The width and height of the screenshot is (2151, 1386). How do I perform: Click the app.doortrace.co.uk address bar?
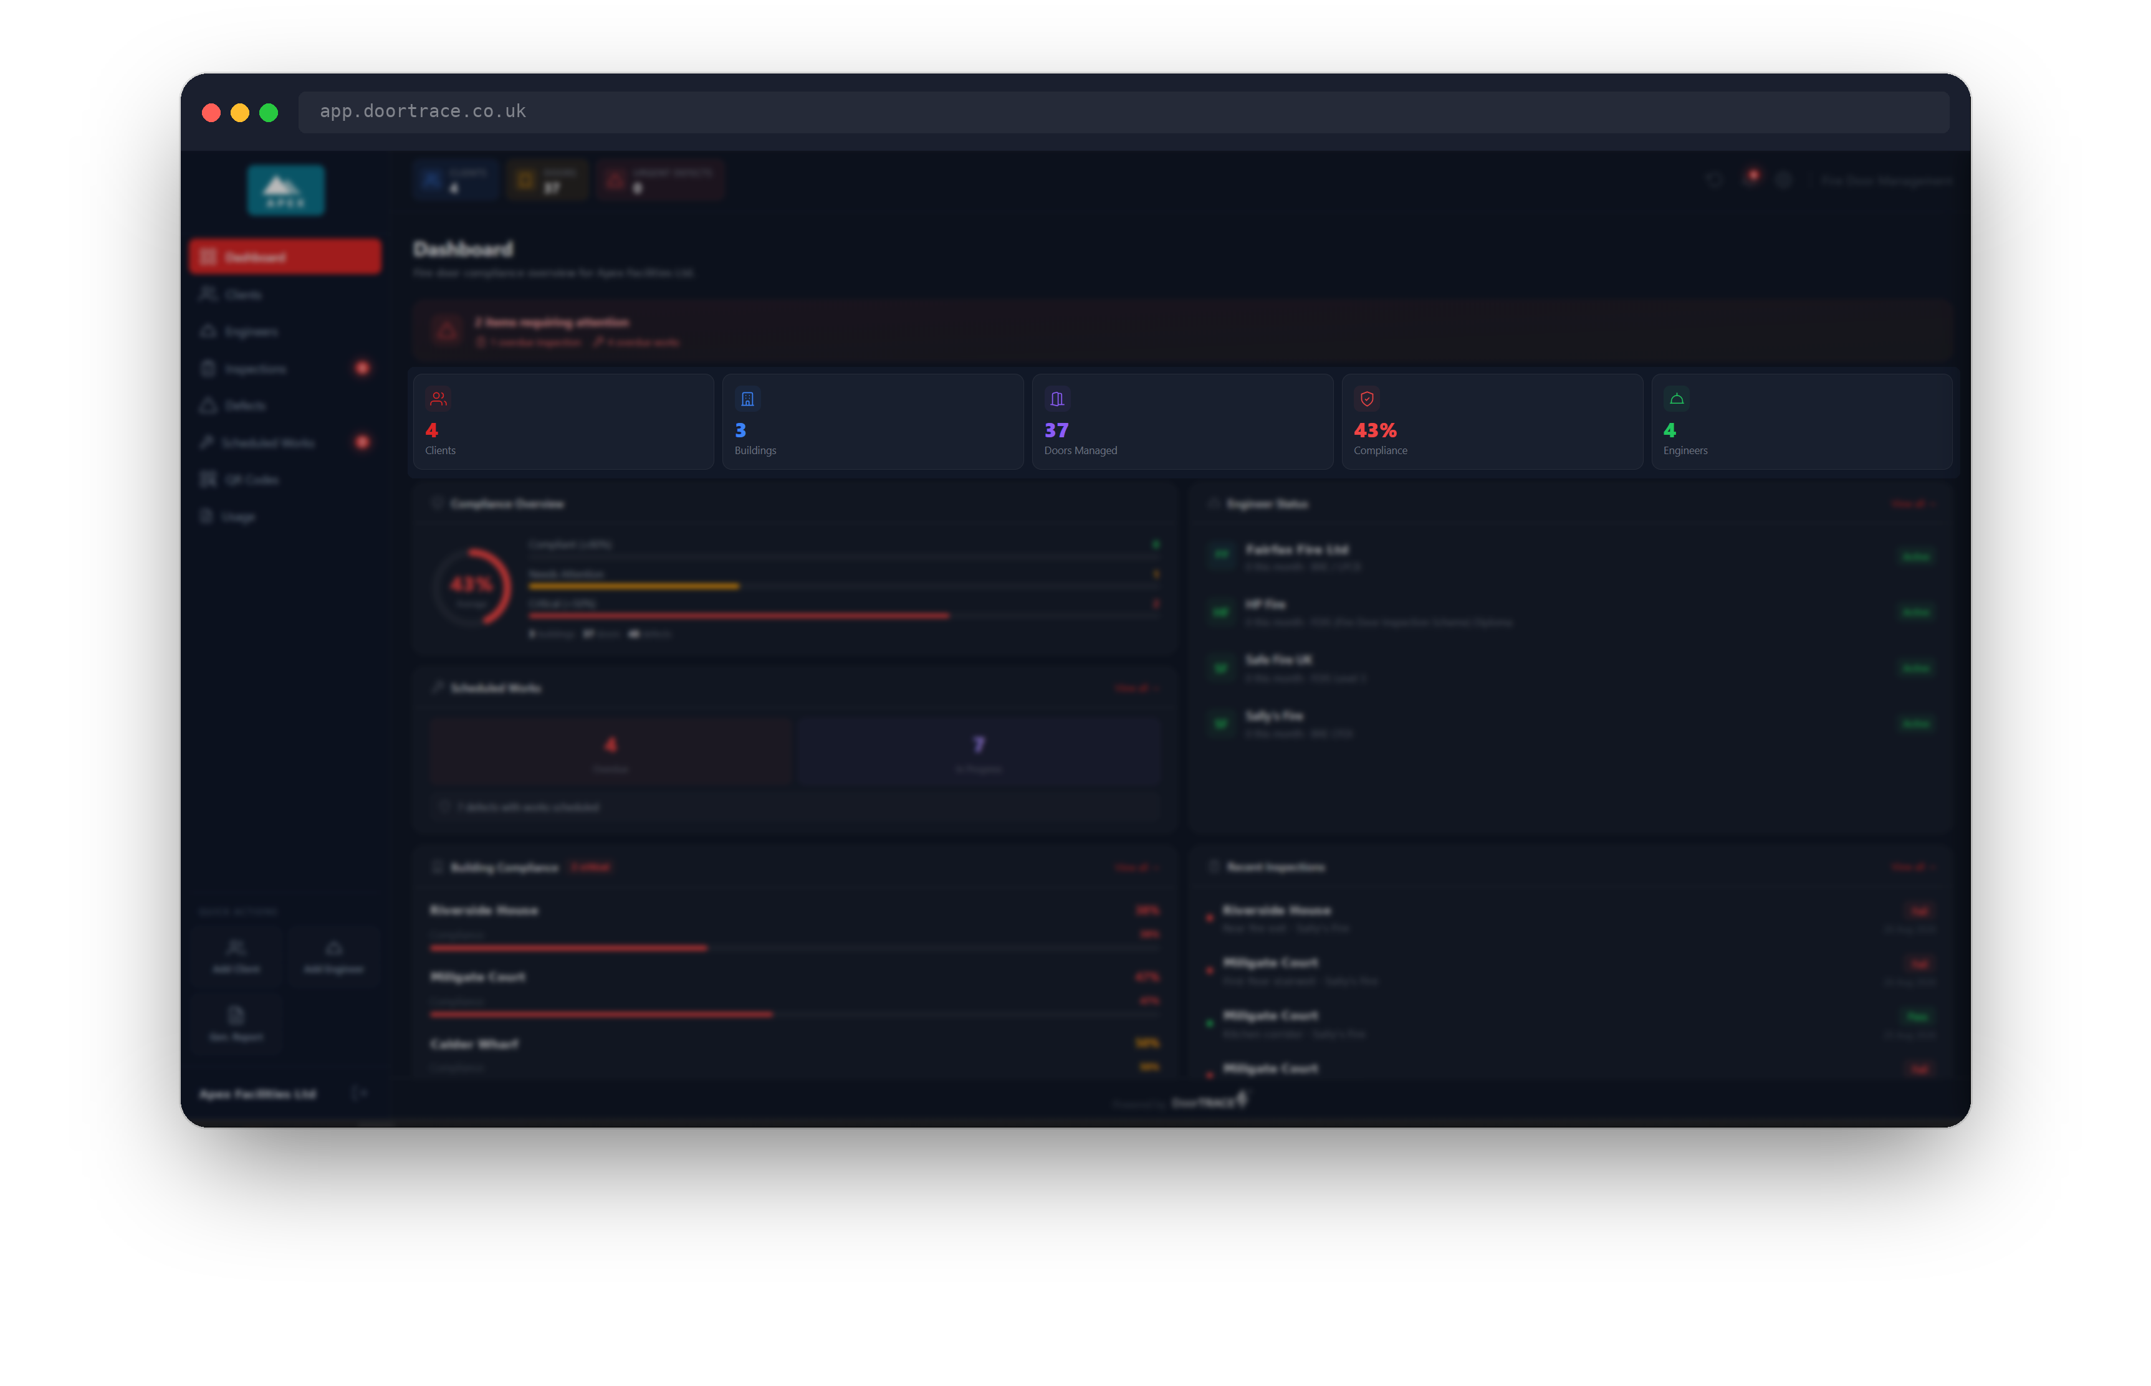(1124, 112)
